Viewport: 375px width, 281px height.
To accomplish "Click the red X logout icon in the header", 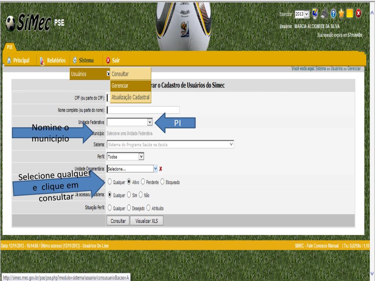I will [x=358, y=14].
